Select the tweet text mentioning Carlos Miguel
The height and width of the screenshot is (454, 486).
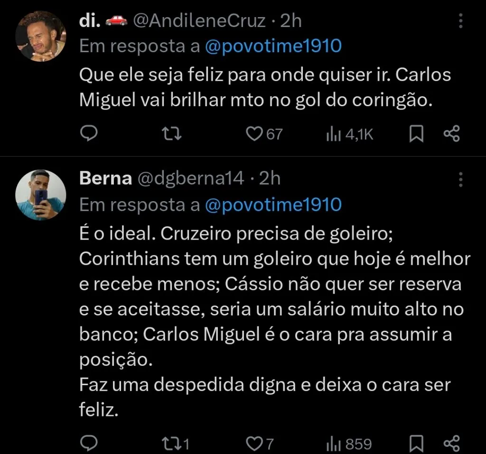pyautogui.click(x=263, y=88)
